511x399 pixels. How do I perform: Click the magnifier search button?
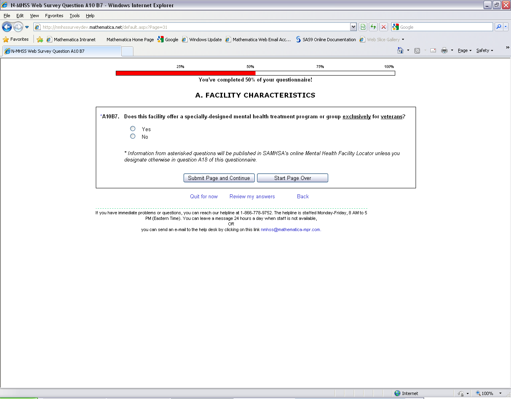(x=499, y=27)
